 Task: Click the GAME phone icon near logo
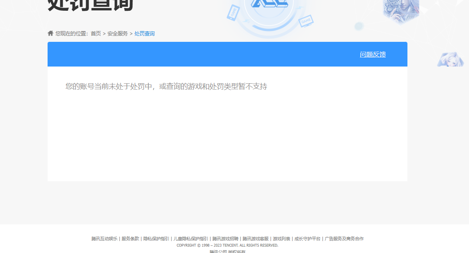click(233, 12)
